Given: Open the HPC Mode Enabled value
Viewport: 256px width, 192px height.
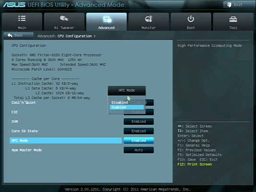Looking at the screenshot, I should click(139, 141).
